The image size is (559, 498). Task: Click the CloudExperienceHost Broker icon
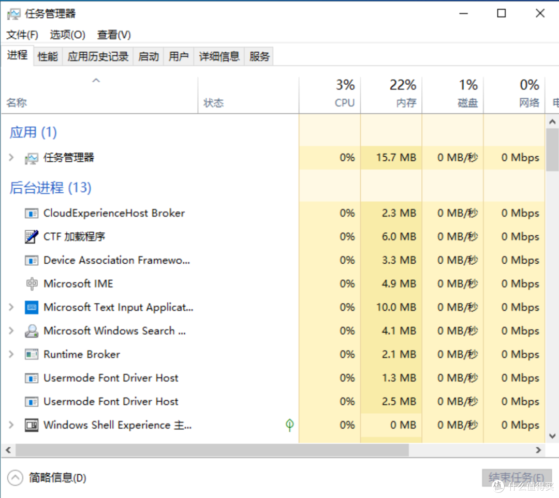32,214
